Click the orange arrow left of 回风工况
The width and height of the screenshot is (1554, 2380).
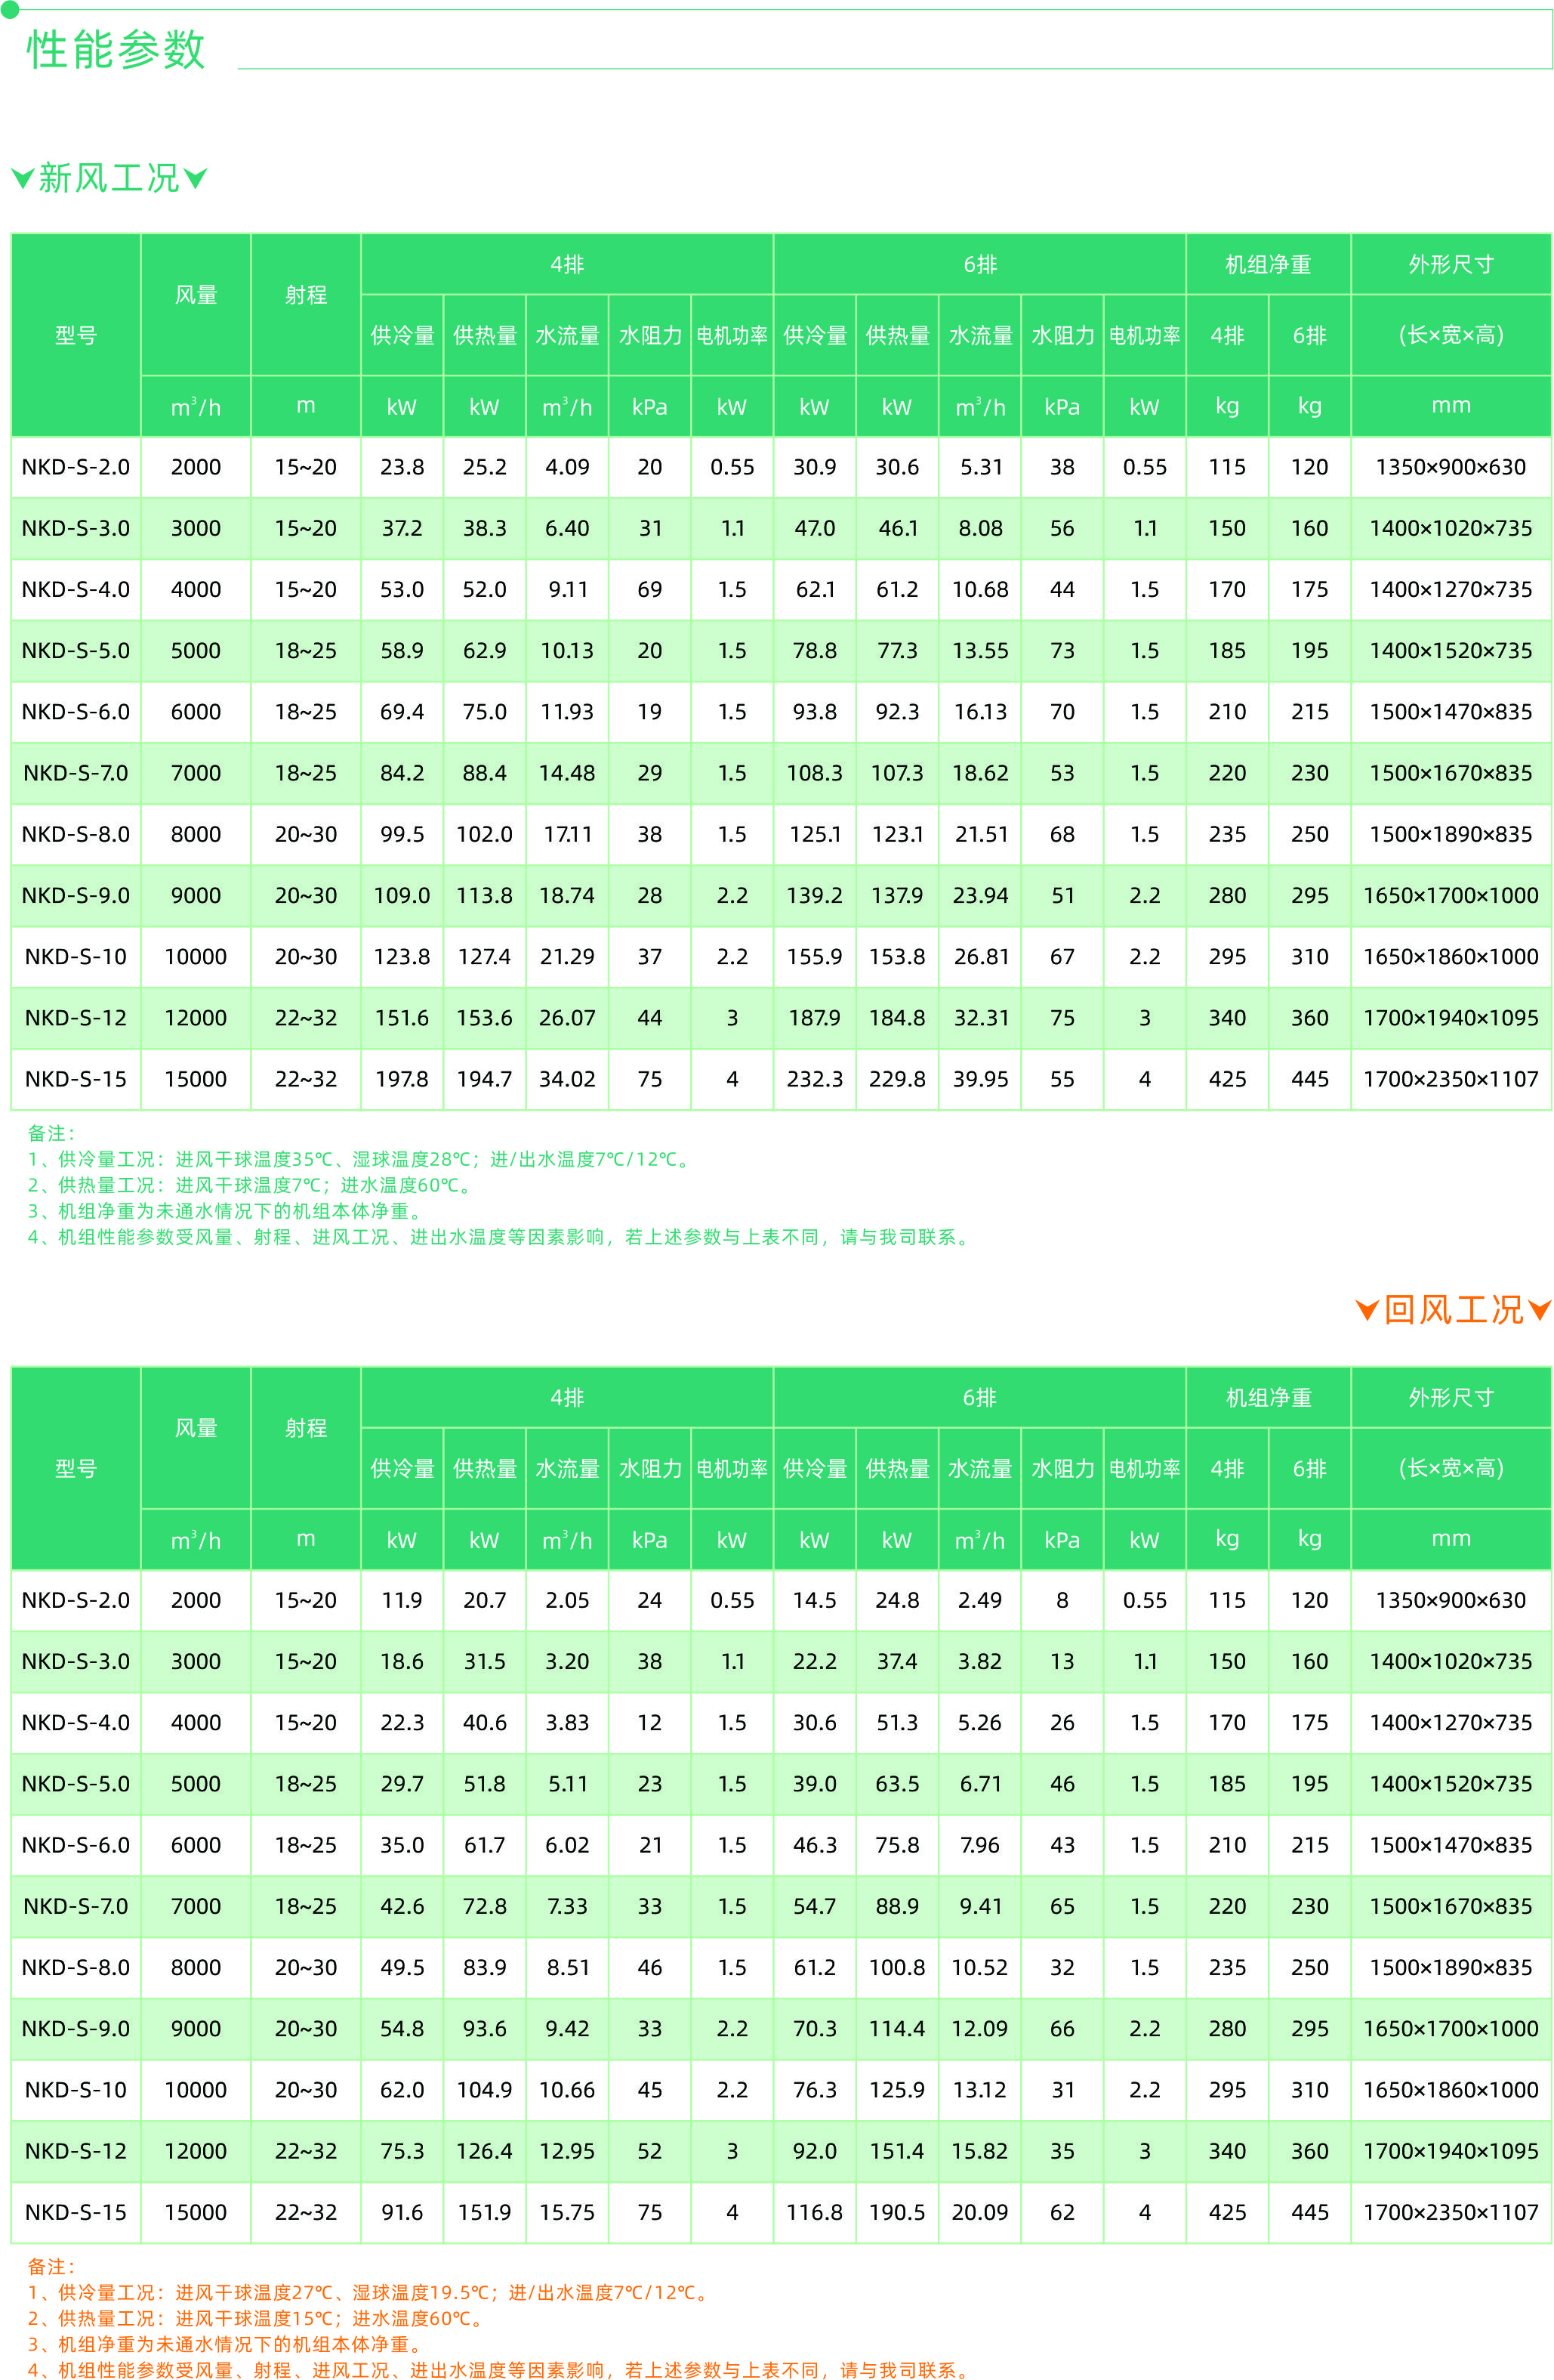(1367, 1310)
